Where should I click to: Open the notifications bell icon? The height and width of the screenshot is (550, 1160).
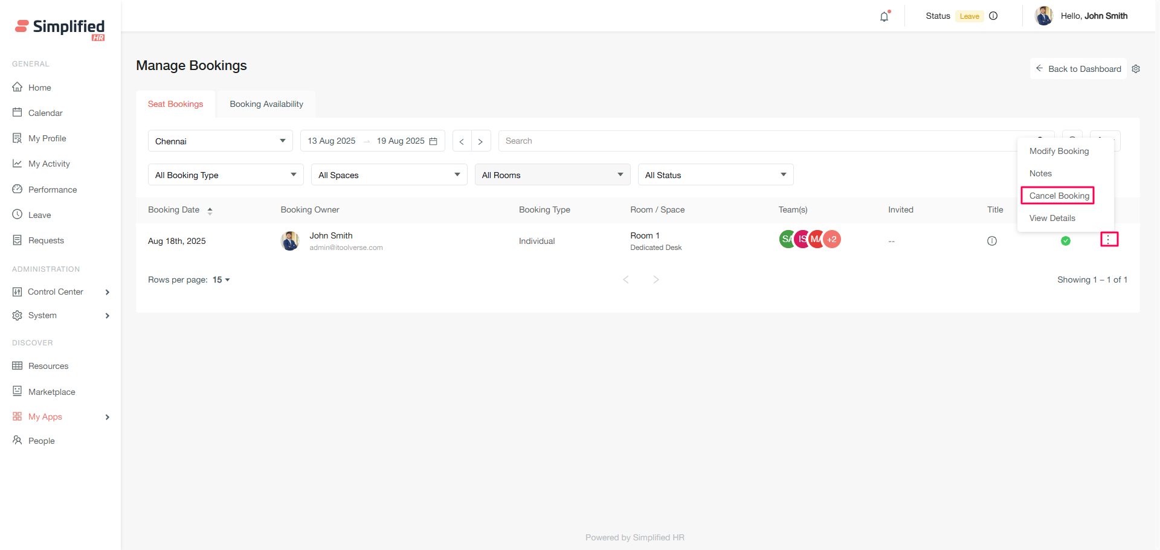[884, 16]
